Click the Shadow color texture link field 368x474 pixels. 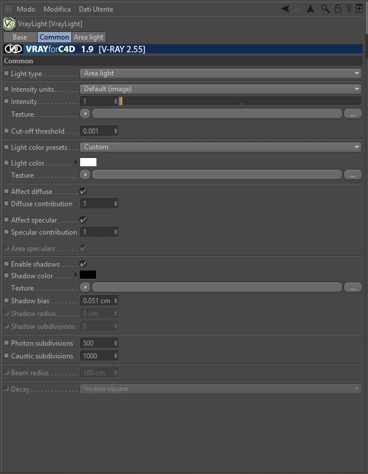click(x=217, y=287)
